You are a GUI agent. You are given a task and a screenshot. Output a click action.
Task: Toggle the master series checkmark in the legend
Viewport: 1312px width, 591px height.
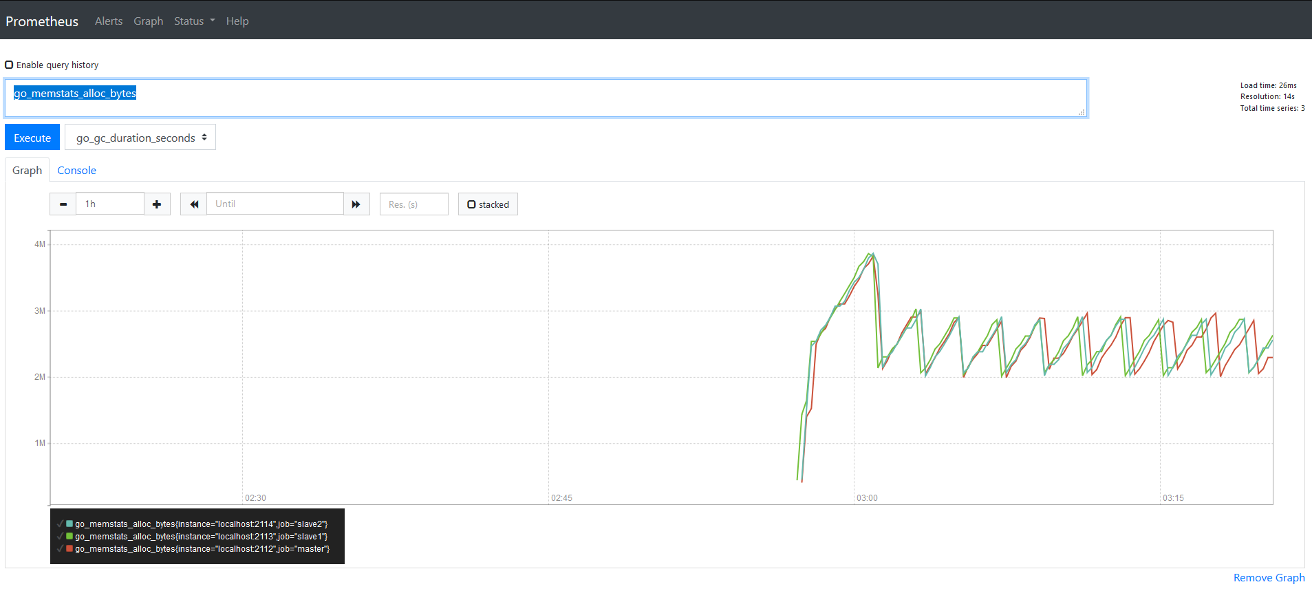click(61, 549)
